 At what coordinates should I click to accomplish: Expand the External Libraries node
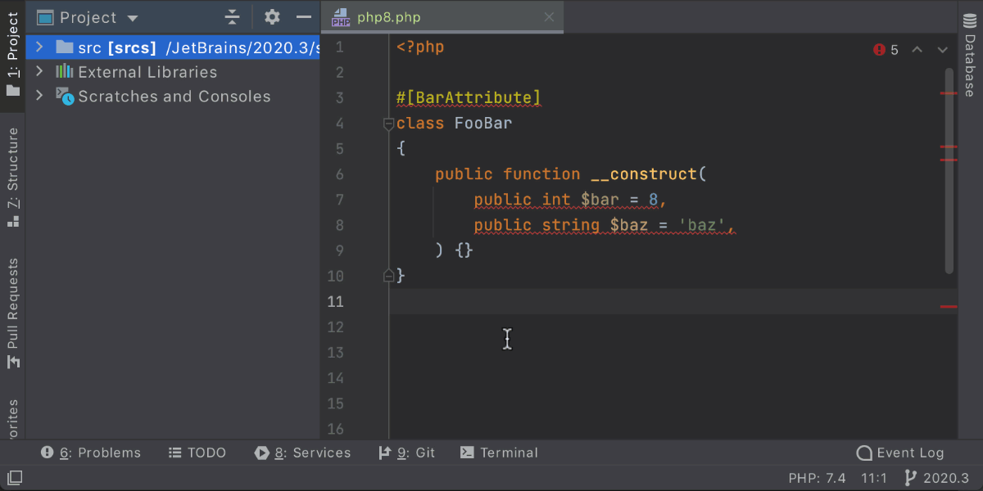pos(39,72)
